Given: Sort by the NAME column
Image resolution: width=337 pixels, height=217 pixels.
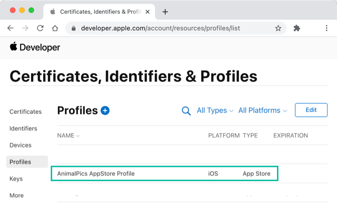Looking at the screenshot, I should click(68, 135).
